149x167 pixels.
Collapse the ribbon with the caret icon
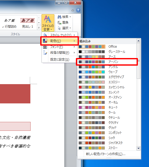click(x=73, y=10)
